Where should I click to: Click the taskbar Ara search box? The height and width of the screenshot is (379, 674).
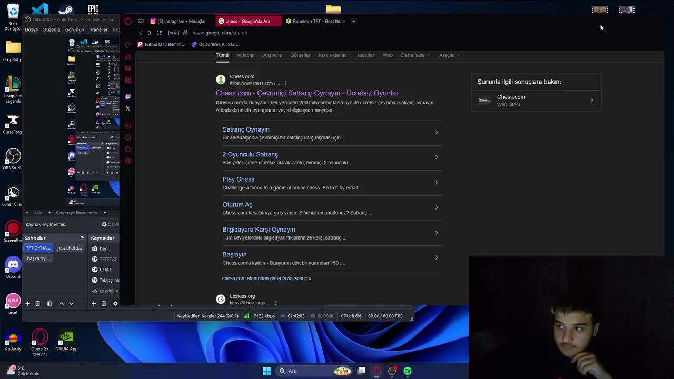coord(314,371)
